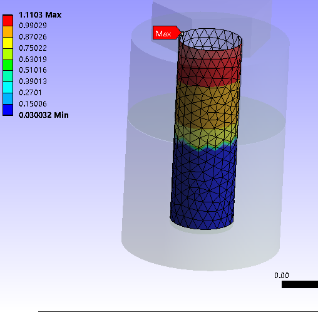Image resolution: width=318 pixels, height=312 pixels.
Task: Pick the cyan legend color band
Action: pos(8,88)
